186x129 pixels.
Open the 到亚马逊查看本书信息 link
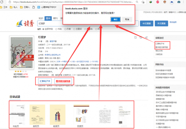[x=164, y=74]
